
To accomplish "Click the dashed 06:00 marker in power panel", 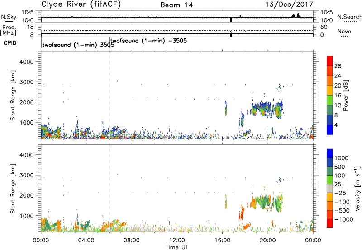I will tap(109, 95).
